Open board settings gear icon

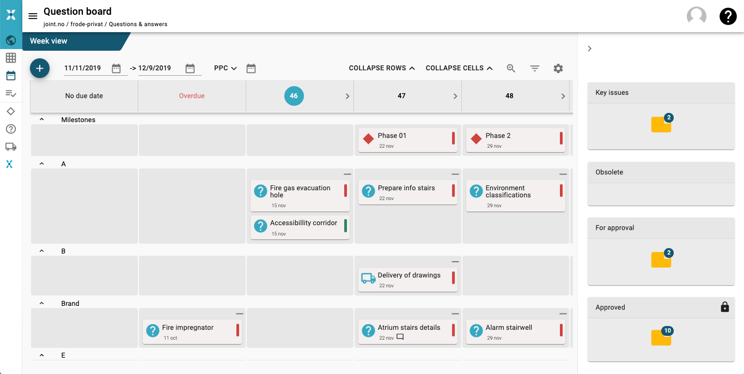[558, 68]
